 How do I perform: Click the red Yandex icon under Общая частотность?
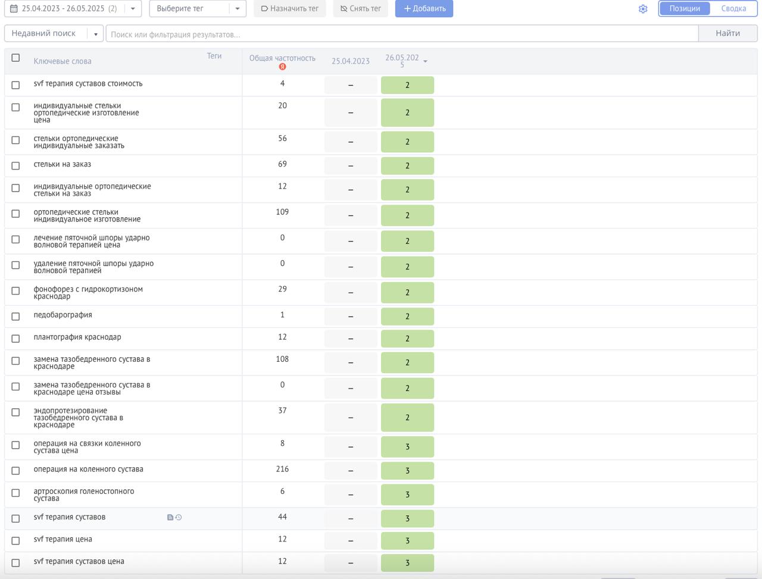(282, 67)
